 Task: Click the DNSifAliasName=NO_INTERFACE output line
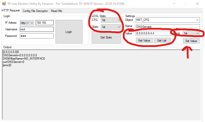(x=24, y=59)
